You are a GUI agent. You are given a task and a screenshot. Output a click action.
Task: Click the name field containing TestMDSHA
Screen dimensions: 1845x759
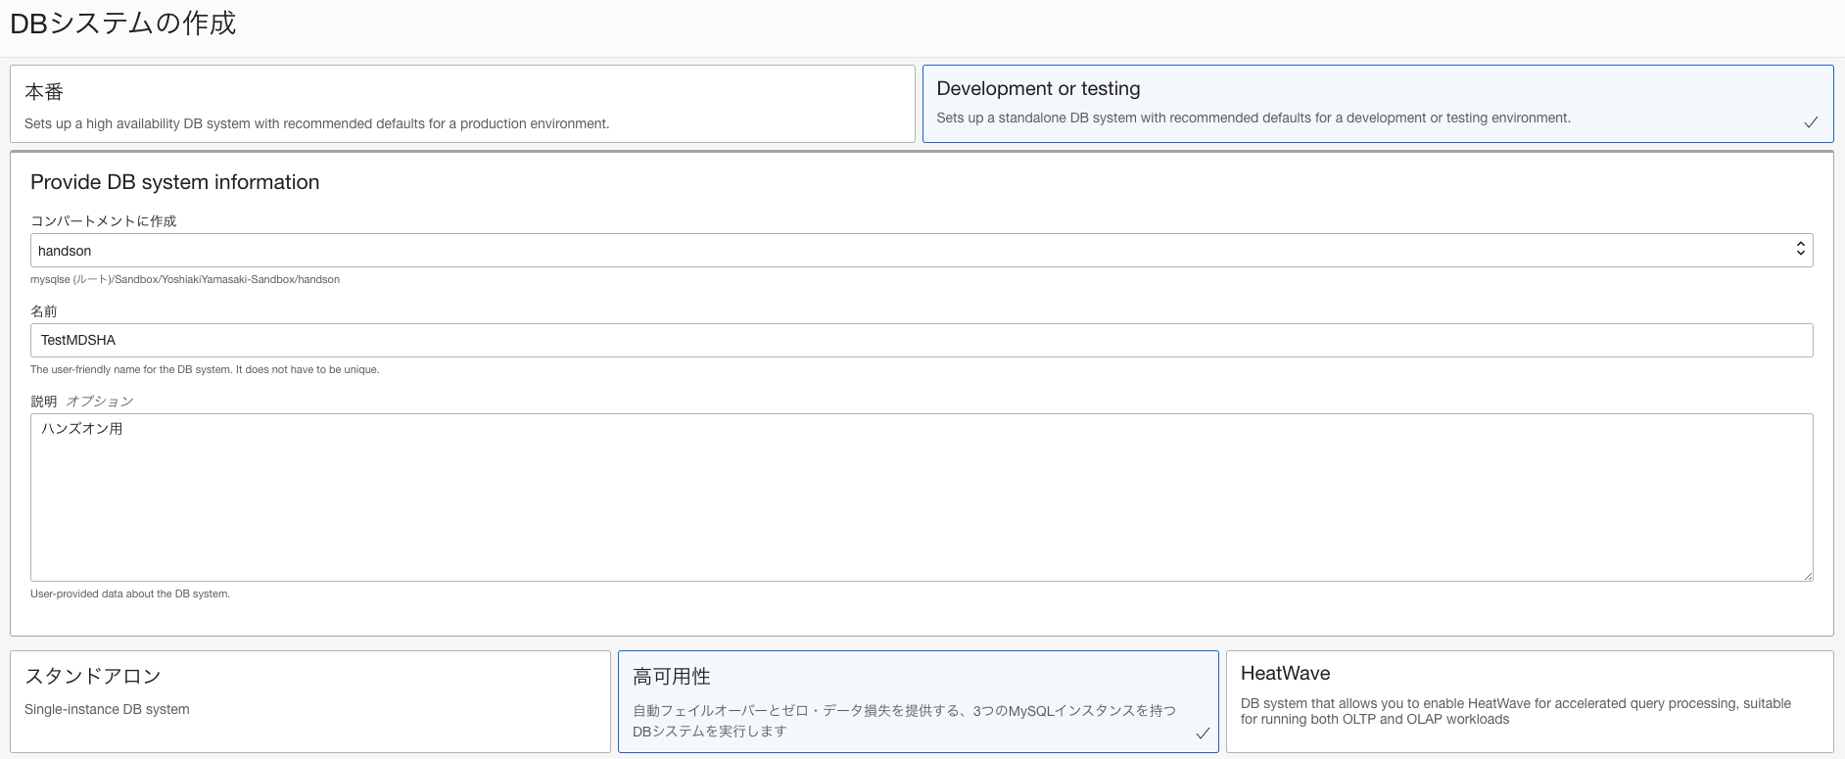[921, 341]
